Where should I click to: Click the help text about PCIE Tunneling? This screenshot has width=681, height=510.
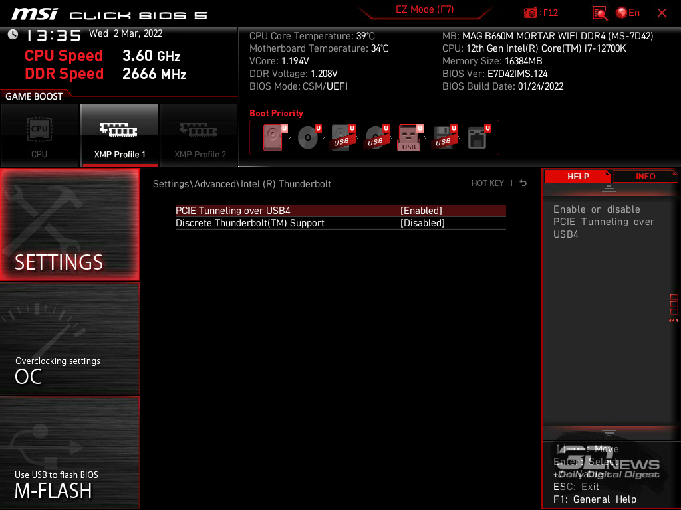[x=604, y=222]
